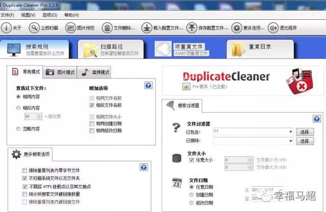Image resolution: width=326 pixels, height=212 pixels.
Task: Click 选择 button next to 已排除
Action: 305,141
